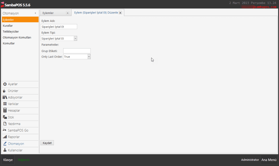Select Tetikleyiciler in the sidebar
Image resolution: width=279 pixels, height=166 pixels.
click(11, 32)
